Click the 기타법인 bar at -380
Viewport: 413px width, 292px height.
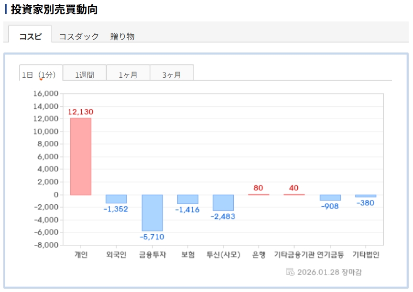365,196
